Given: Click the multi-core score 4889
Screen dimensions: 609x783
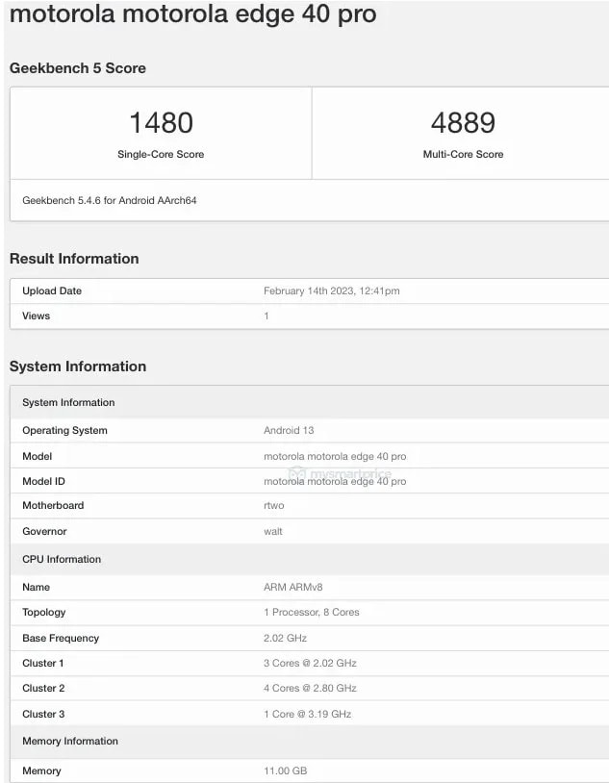Looking at the screenshot, I should tap(463, 123).
